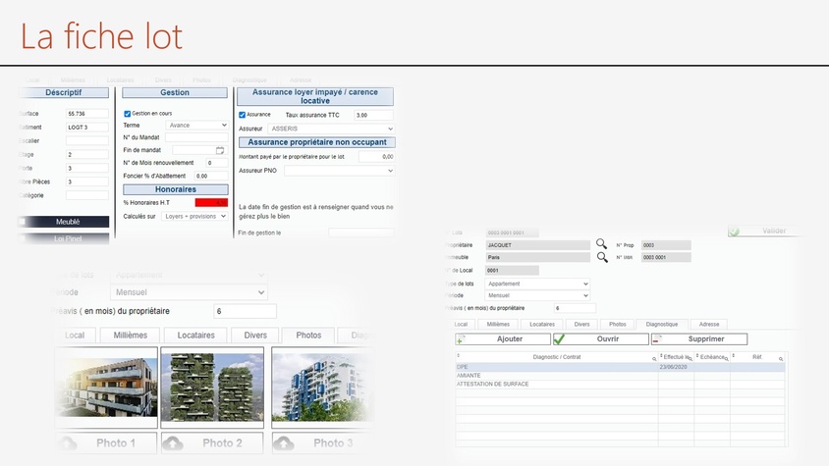Uncheck the Assurance checkbox
This screenshot has width=829, height=466.
(242, 115)
